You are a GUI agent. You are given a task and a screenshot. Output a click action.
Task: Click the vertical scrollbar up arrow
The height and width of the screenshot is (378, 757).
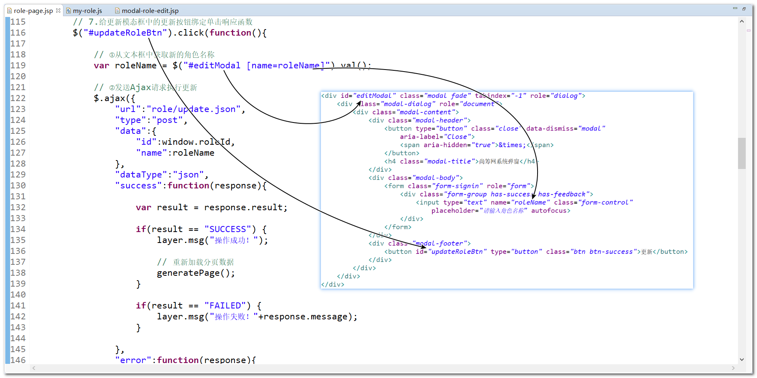742,21
